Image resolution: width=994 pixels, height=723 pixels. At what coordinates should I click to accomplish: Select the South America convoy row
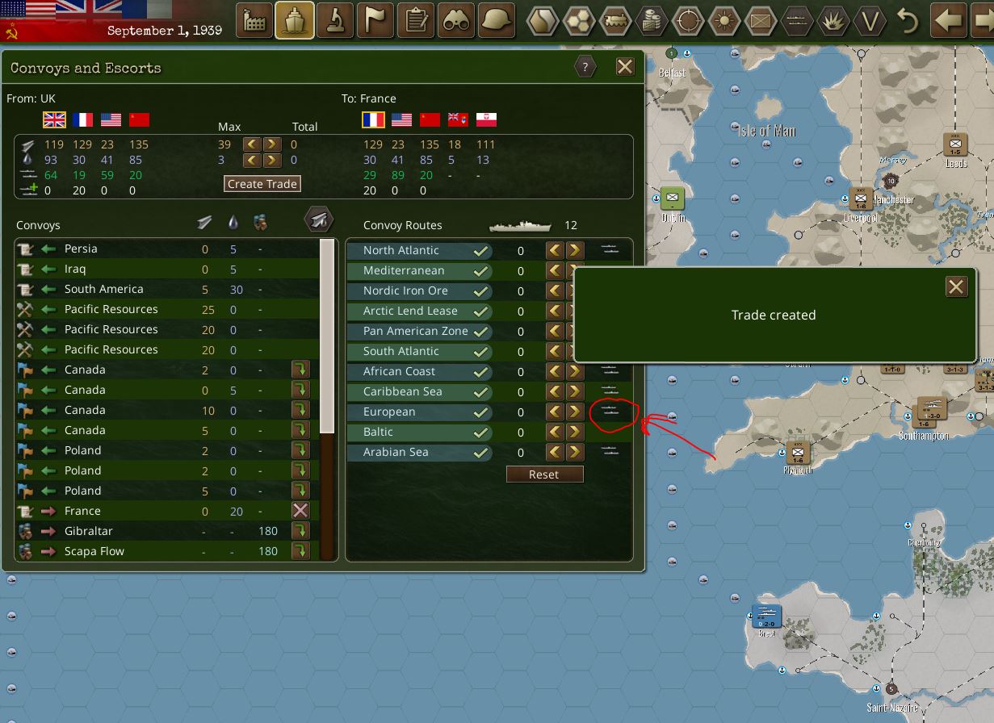click(166, 289)
